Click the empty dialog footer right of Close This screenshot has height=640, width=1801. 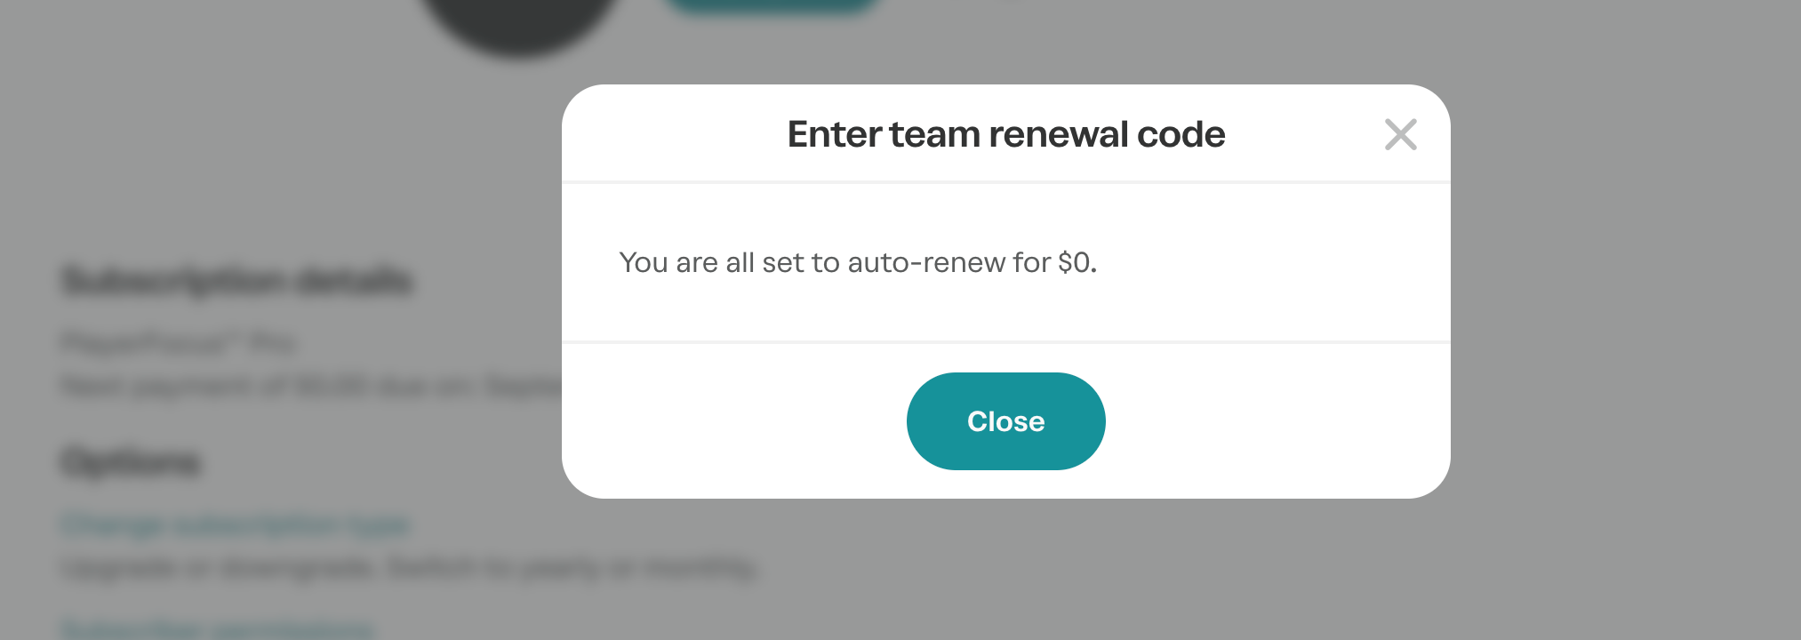1277,421
